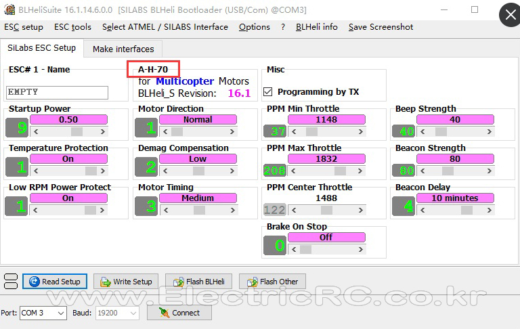
Task: Increase Beacon Delay with right arrow
Action: pyautogui.click(x=490, y=210)
